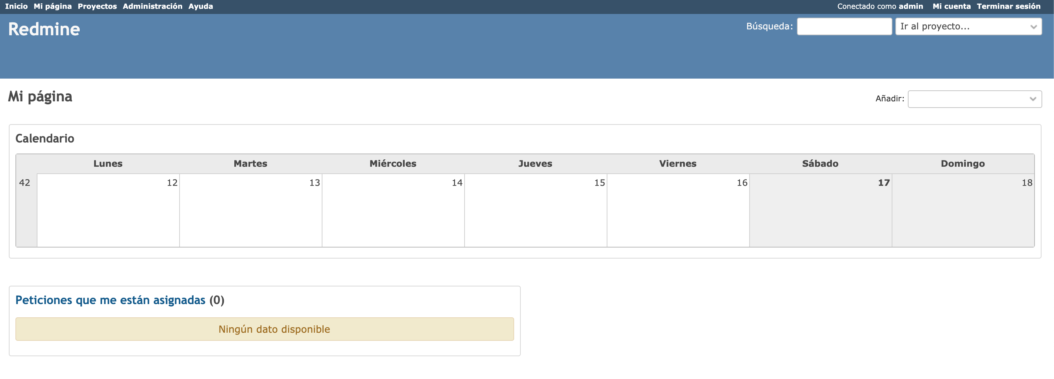This screenshot has width=1054, height=379.
Task: Click the Ningún dato disponible notice
Action: [265, 329]
